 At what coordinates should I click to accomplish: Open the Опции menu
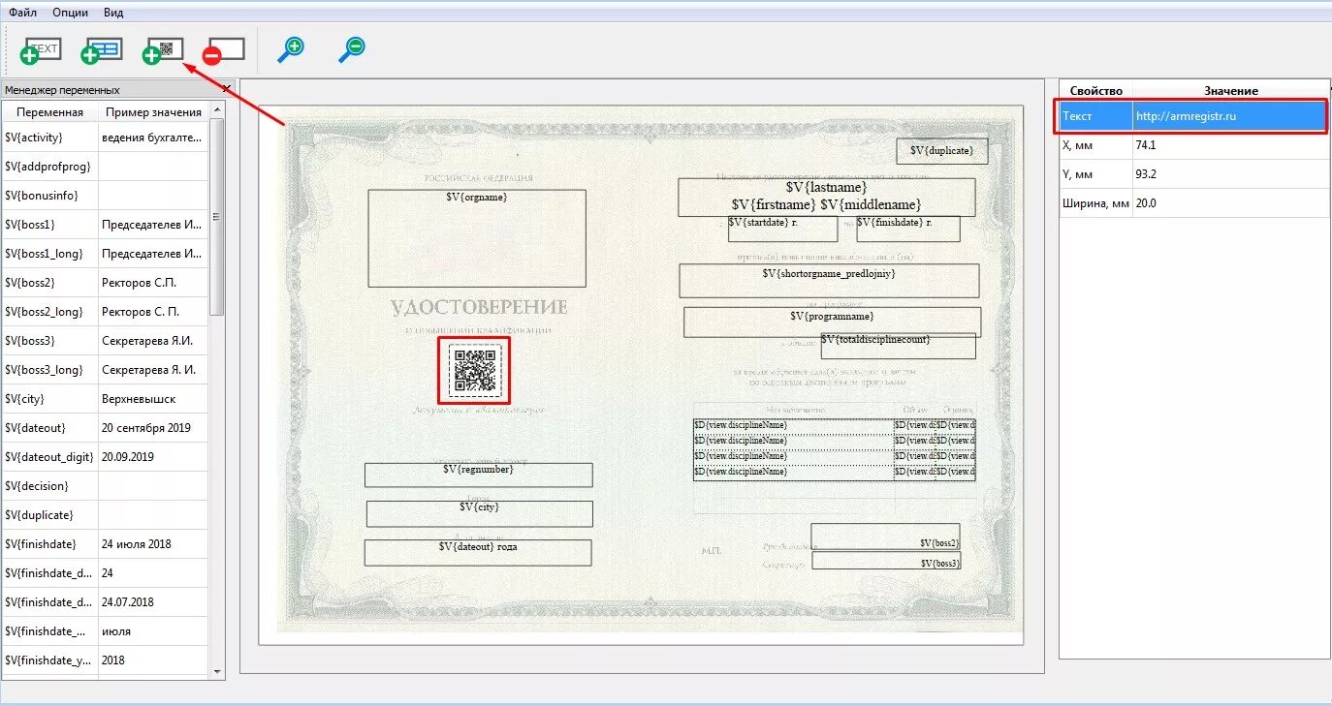pyautogui.click(x=70, y=13)
